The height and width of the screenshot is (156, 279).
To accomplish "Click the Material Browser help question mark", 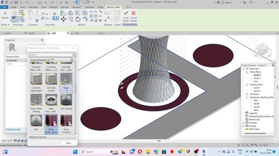I will (x=65, y=48).
